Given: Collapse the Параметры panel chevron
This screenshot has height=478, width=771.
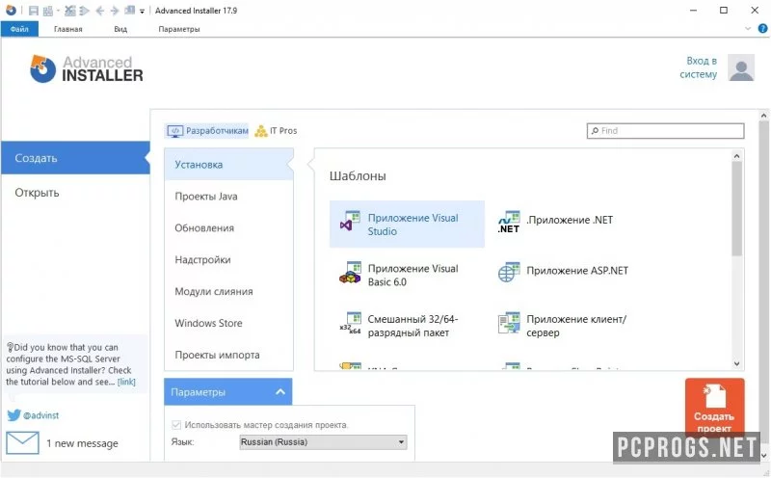Looking at the screenshot, I should point(280,392).
